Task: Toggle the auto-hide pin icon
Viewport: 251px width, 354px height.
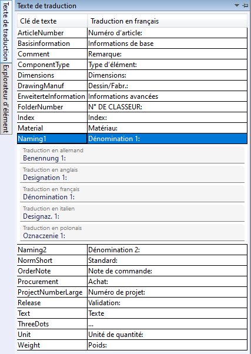Action: tap(245, 5)
